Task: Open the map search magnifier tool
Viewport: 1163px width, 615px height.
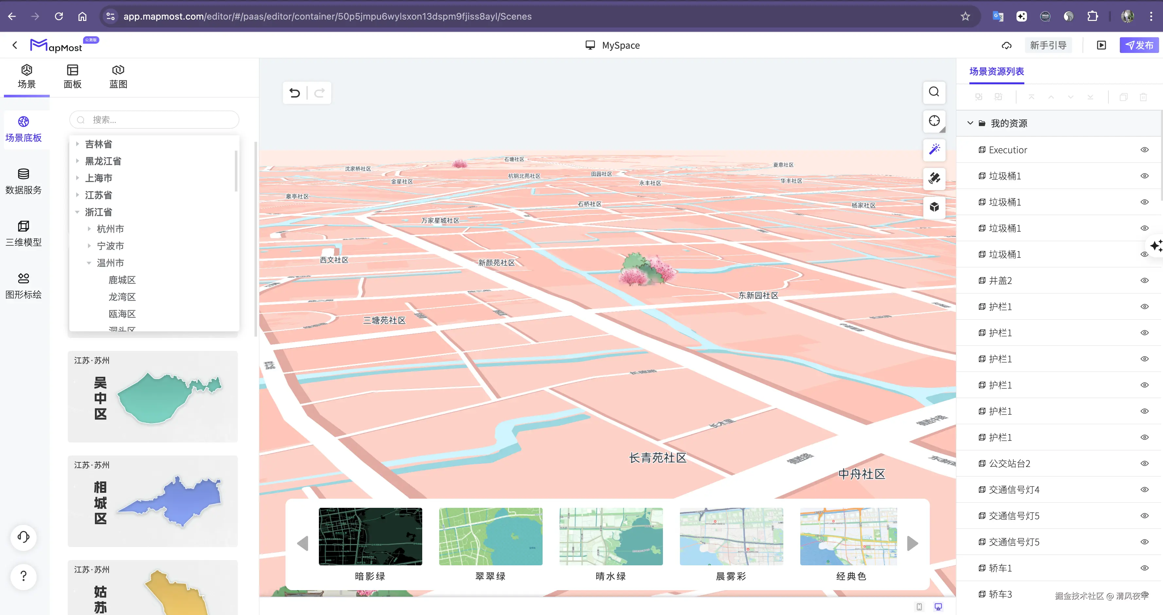Action: point(934,92)
